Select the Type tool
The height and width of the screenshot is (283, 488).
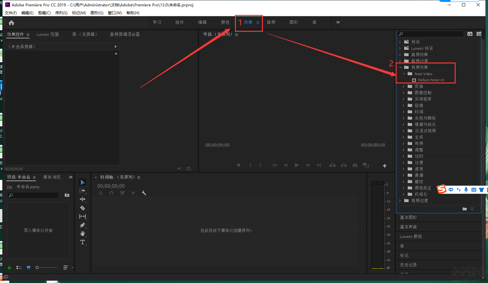click(x=83, y=242)
